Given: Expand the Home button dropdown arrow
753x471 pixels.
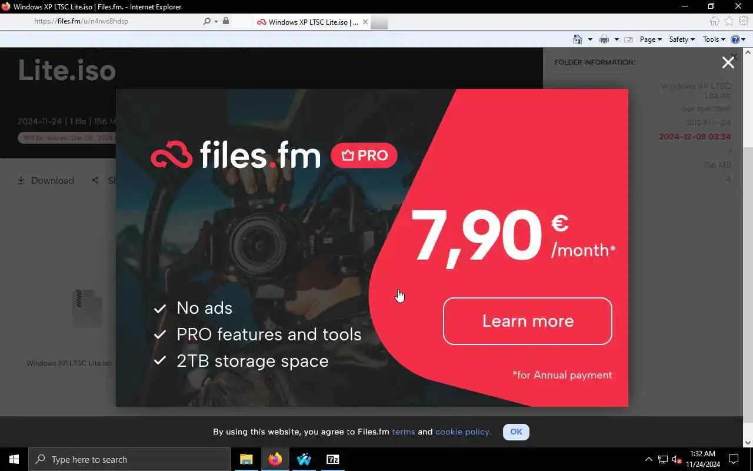Looking at the screenshot, I should pyautogui.click(x=590, y=39).
